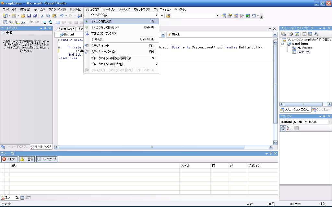Click the Find in Files folder icon
The width and height of the screenshot is (332, 207).
tap(168, 16)
